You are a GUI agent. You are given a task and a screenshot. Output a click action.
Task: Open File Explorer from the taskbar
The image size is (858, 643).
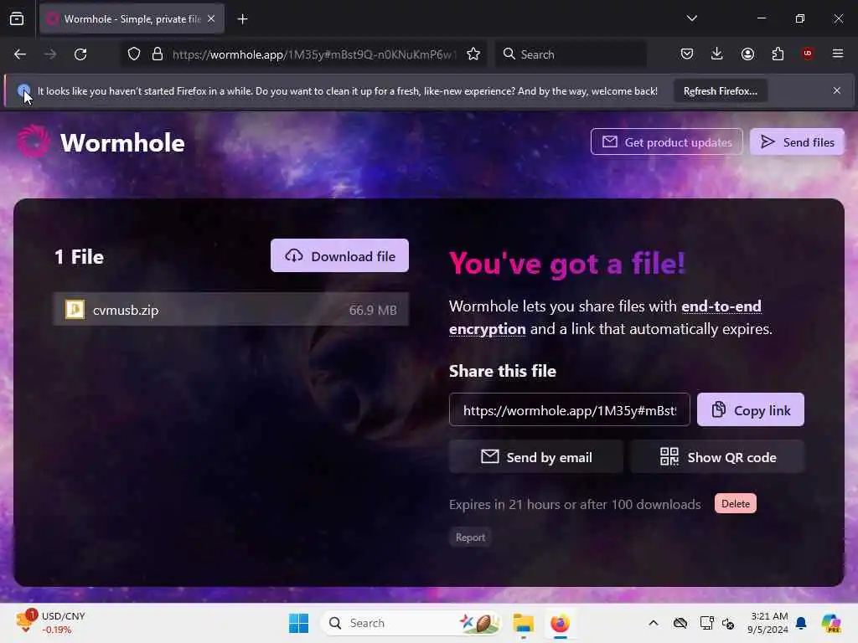523,623
